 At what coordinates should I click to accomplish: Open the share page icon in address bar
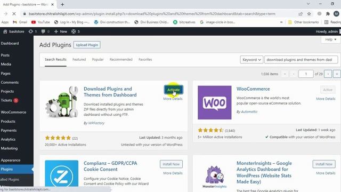coord(301,14)
